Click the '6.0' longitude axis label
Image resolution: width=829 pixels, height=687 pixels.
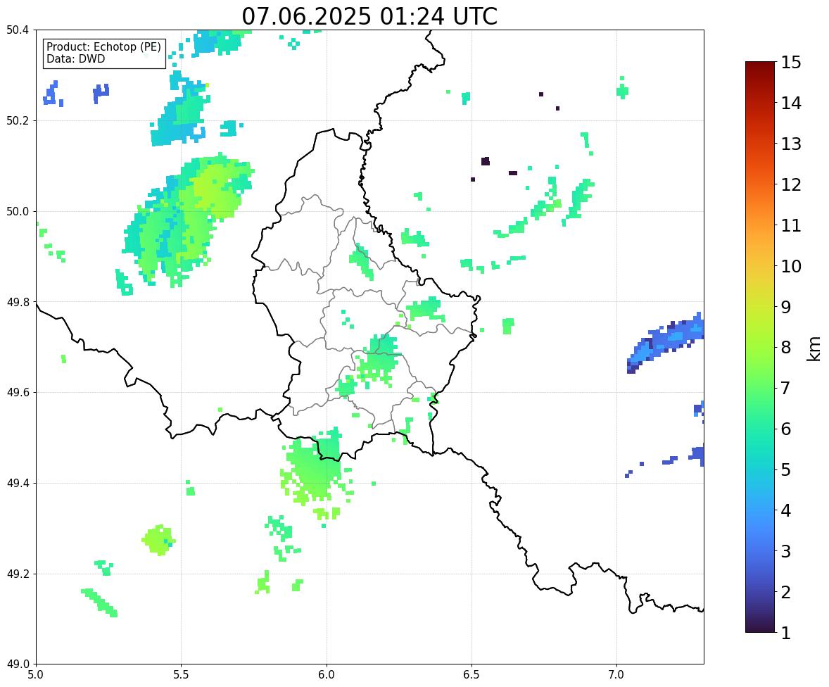click(x=327, y=675)
